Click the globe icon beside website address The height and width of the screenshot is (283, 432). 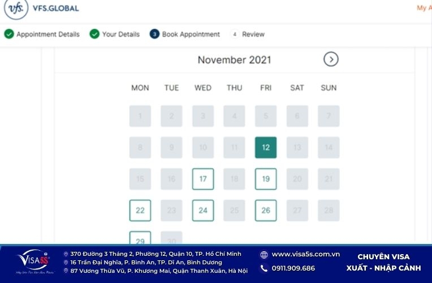264,255
